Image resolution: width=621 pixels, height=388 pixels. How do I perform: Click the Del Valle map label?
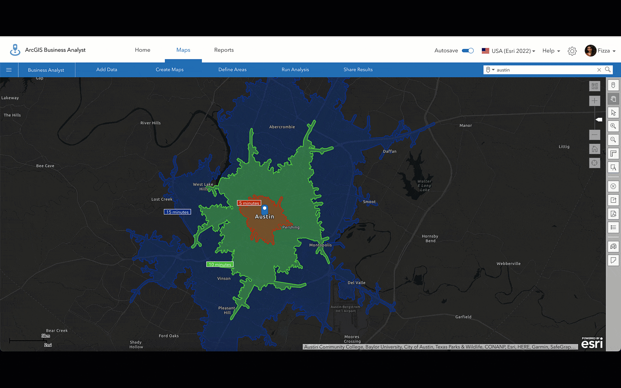[356, 283]
